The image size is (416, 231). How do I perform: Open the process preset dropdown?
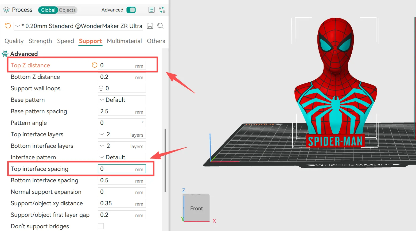pos(78,26)
